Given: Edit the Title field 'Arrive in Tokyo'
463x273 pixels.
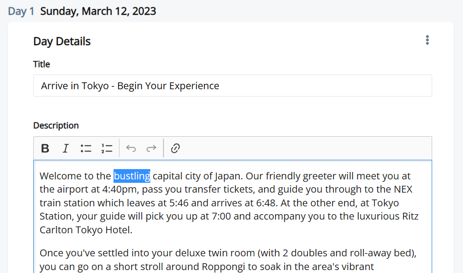Looking at the screenshot, I should click(x=232, y=85).
